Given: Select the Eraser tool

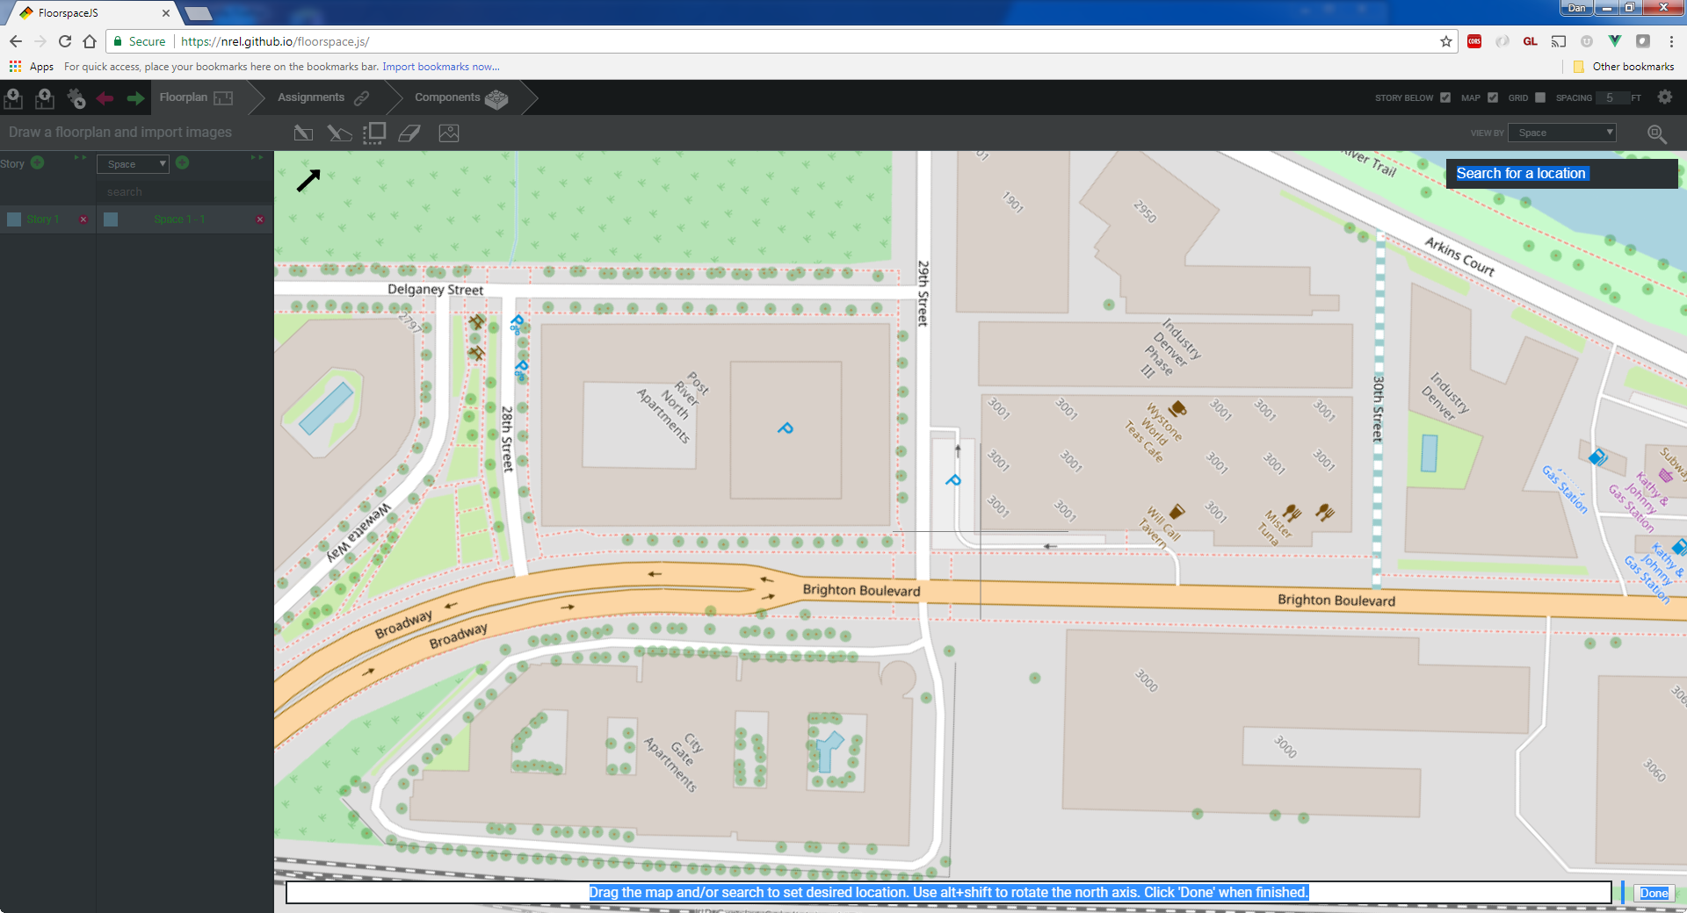Looking at the screenshot, I should click(409, 133).
